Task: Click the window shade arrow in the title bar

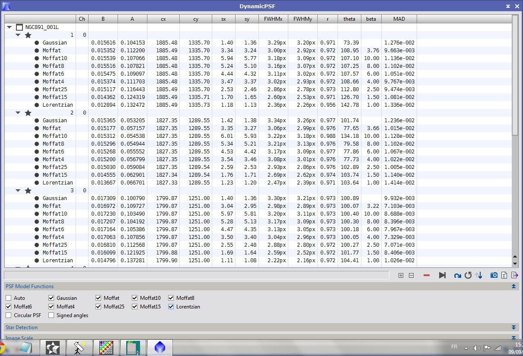Action: (x=508, y=6)
